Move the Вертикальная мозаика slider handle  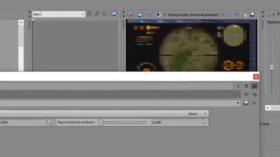point(101,123)
